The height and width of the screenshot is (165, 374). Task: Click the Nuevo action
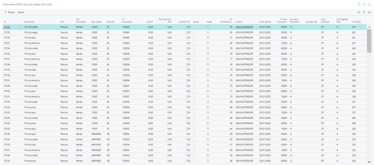[21, 12]
